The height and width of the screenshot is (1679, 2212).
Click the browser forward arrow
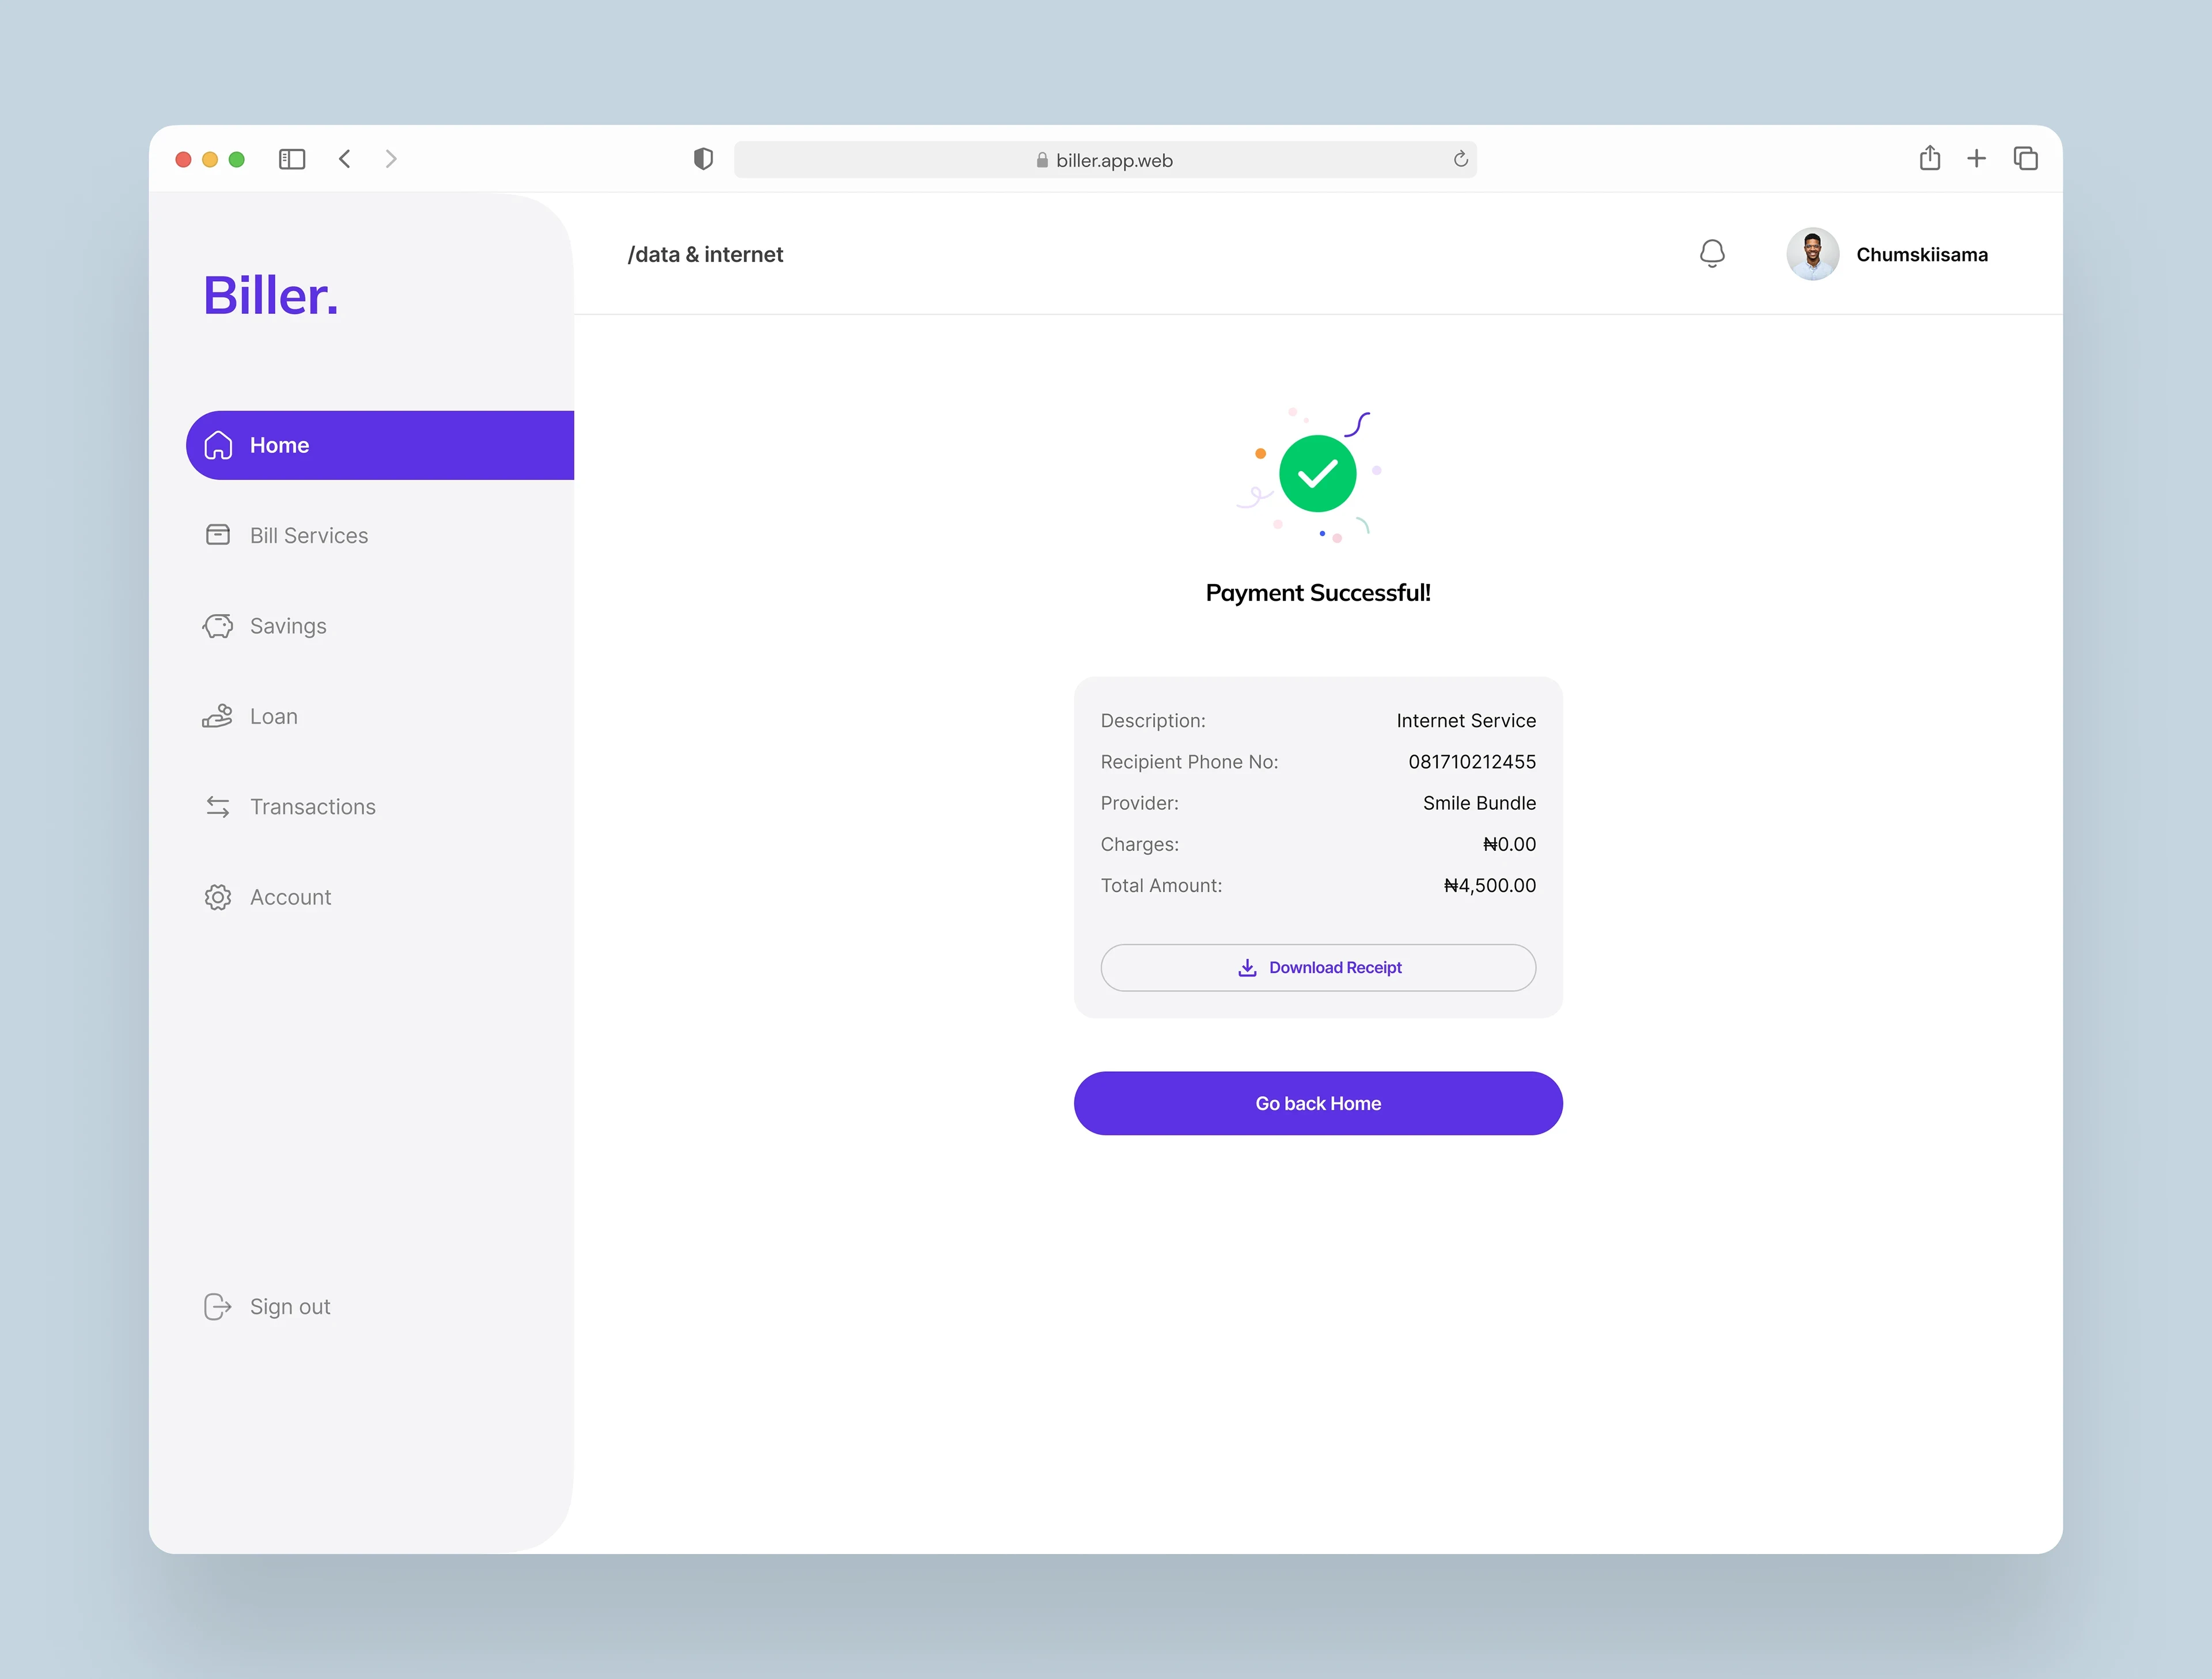tap(391, 159)
